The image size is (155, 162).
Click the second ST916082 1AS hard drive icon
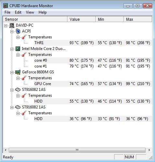coord(18,107)
